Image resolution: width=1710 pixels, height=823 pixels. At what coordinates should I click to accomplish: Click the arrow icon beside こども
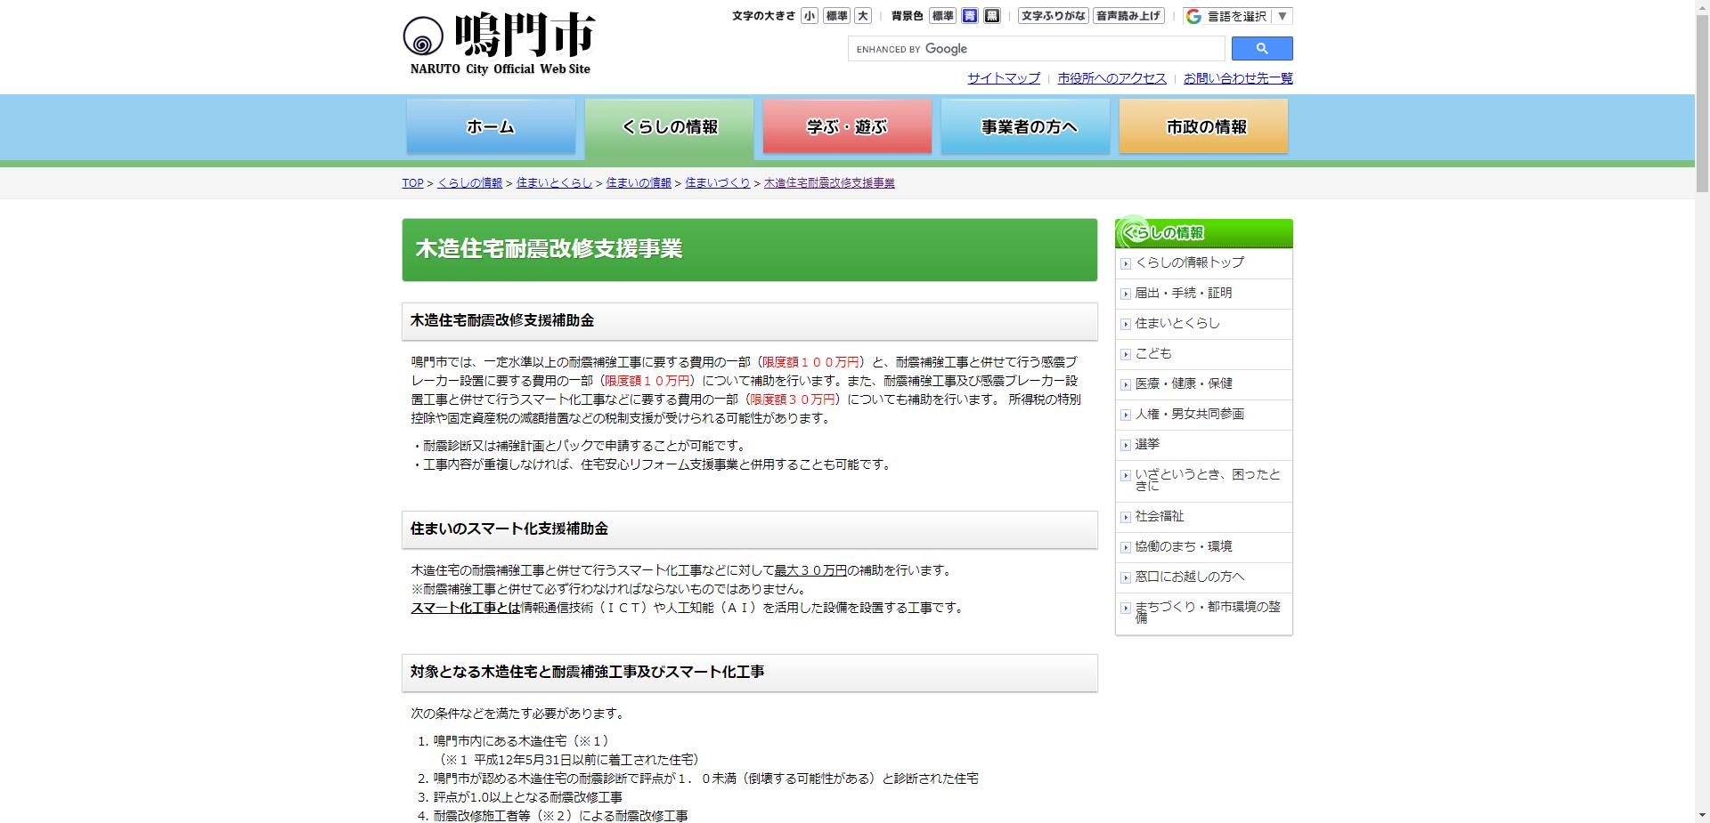[1124, 354]
